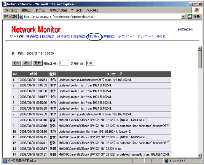This screenshot has width=204, height=165.
Task: Open the 拒否機器 link
Action: click(48, 36)
